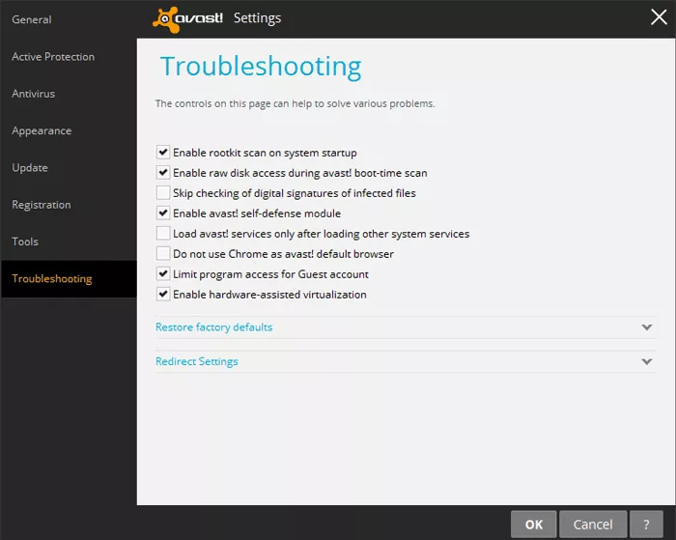Open the Tools settings page
676x540 pixels.
tap(25, 242)
